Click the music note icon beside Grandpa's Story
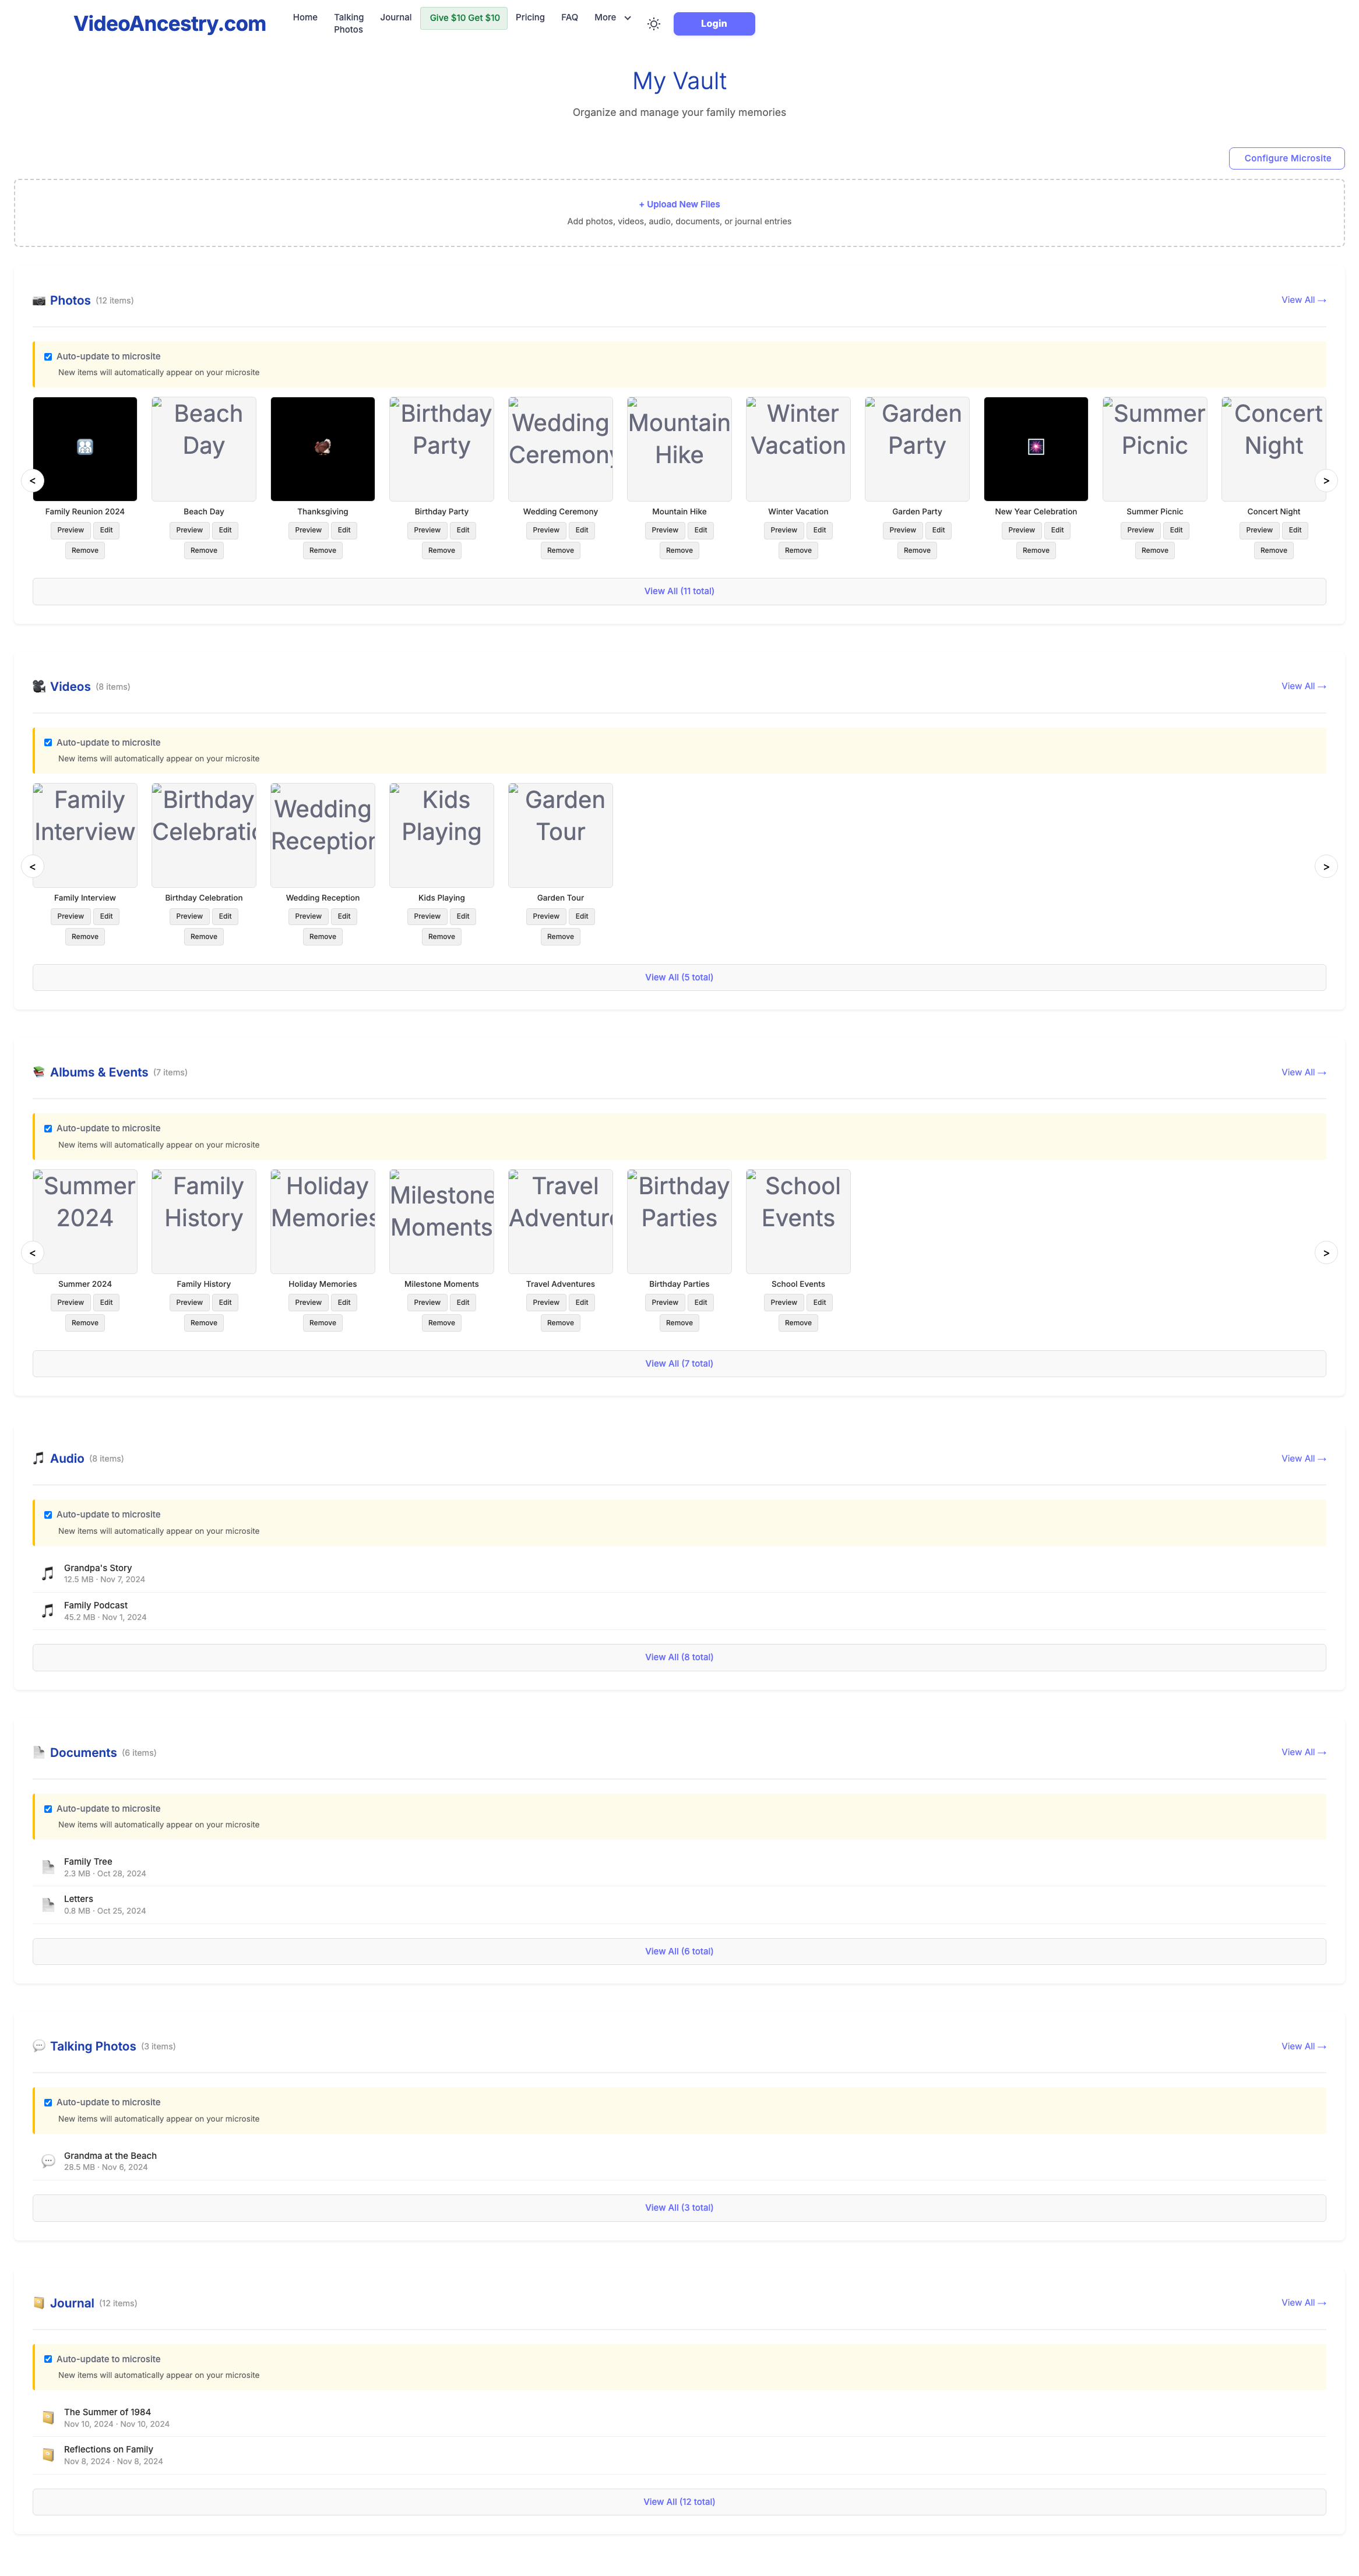The width and height of the screenshot is (1359, 2576). click(48, 1573)
